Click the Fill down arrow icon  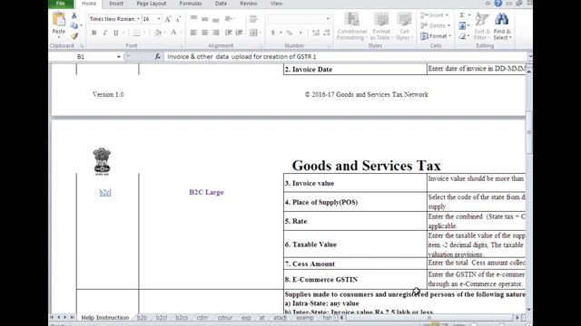[462, 25]
